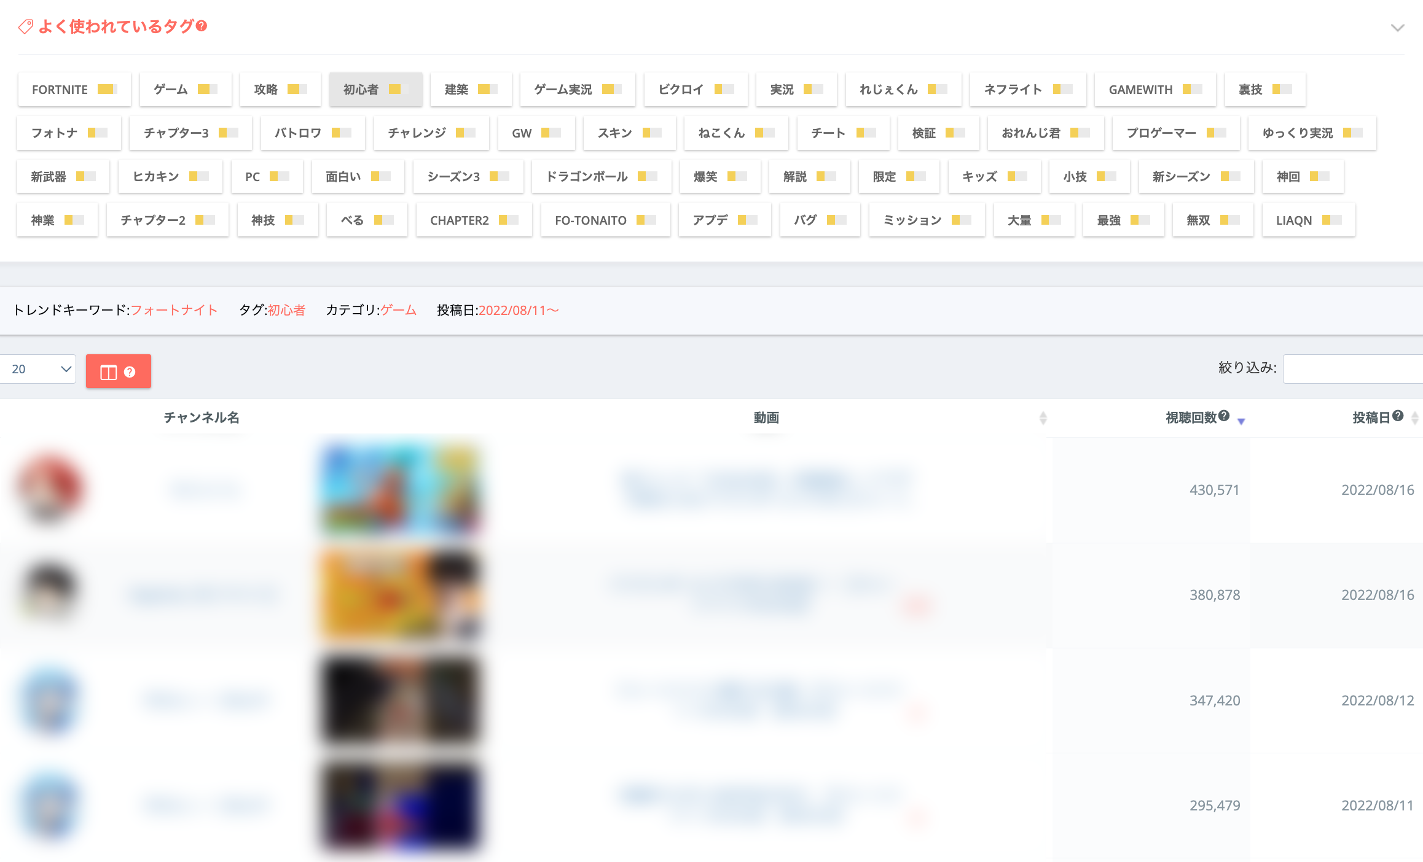Click the usage bar on GAMEWITH tag
Screen dimensions: 1423x862
pyautogui.click(x=1193, y=90)
